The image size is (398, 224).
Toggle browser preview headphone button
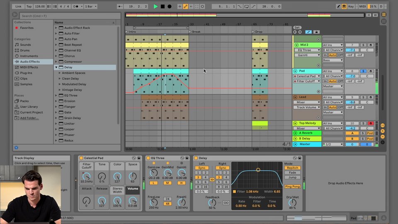(16, 148)
